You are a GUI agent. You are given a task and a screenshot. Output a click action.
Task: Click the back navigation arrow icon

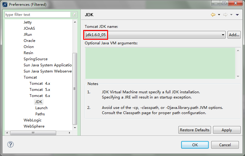(x=213, y=15)
